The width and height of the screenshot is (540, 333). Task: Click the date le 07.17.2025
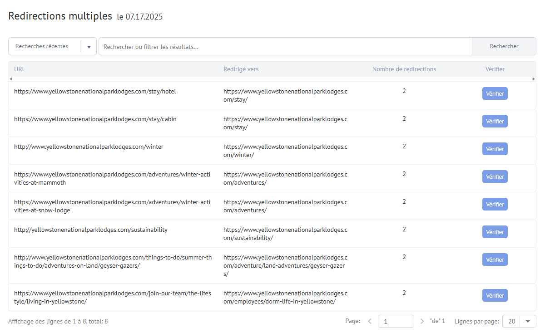coord(140,17)
